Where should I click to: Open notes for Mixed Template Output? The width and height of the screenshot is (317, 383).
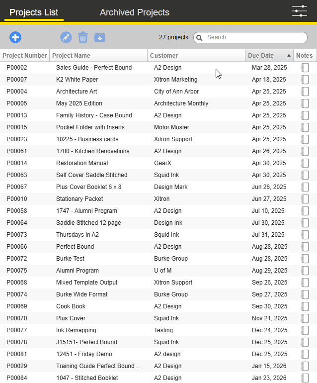pyautogui.click(x=305, y=283)
